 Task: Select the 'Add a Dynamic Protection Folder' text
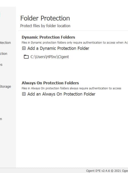58,48
